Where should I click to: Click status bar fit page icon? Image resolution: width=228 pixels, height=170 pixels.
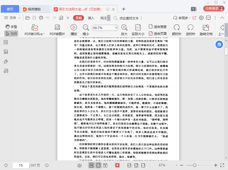tap(136, 165)
